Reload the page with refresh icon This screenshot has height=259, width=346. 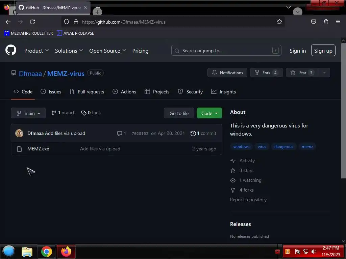pyautogui.click(x=32, y=22)
